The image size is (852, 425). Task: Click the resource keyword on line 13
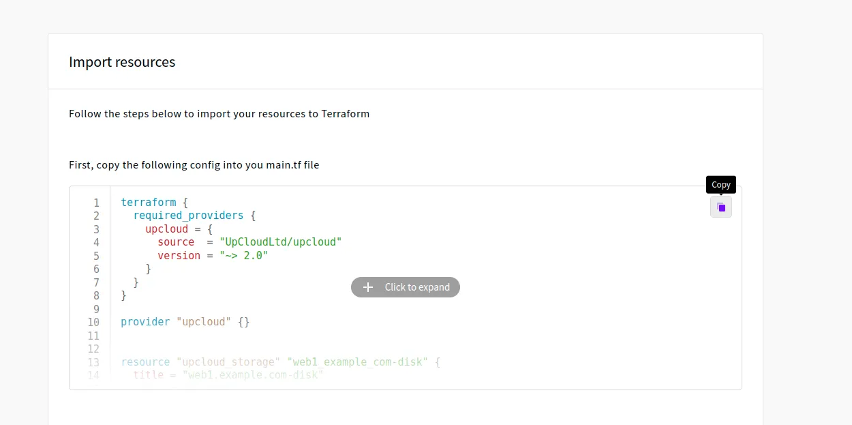click(145, 362)
